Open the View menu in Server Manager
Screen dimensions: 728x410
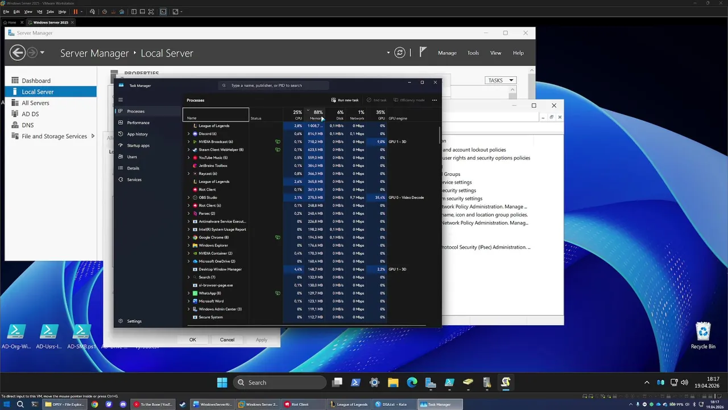[496, 53]
